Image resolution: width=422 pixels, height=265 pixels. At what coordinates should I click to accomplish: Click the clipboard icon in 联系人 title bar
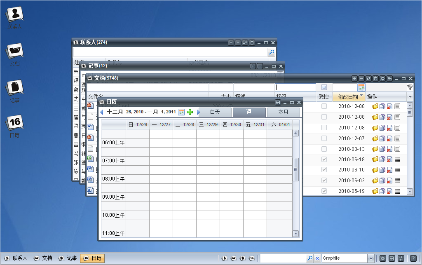252,42
